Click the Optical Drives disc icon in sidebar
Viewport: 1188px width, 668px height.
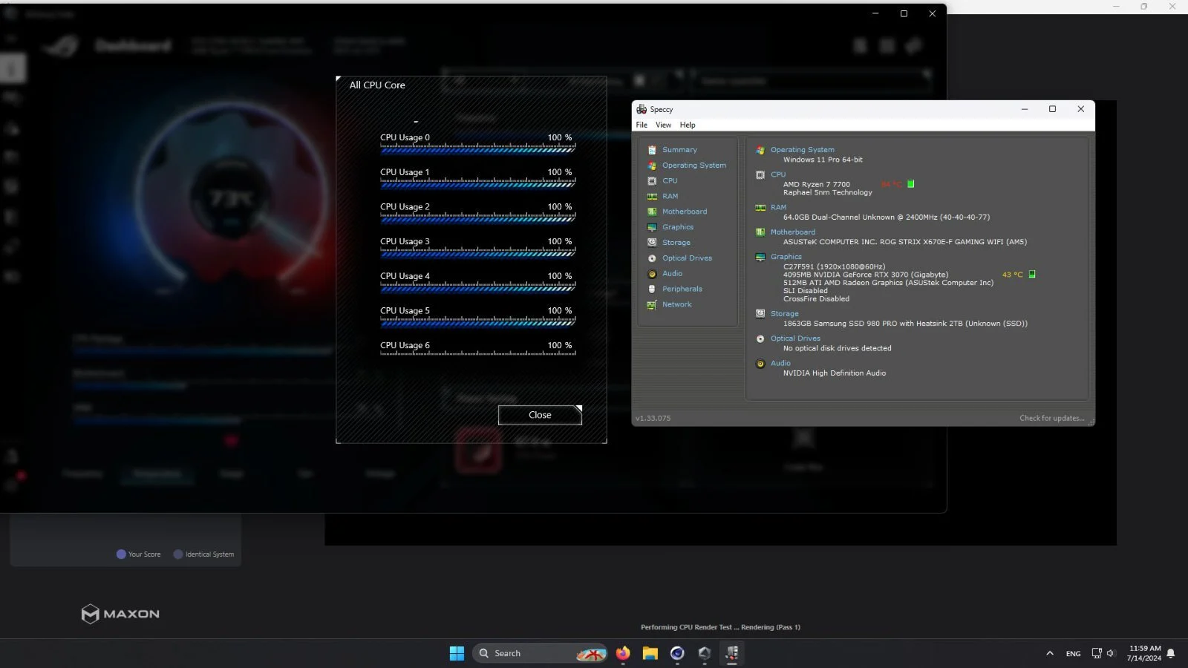(652, 258)
